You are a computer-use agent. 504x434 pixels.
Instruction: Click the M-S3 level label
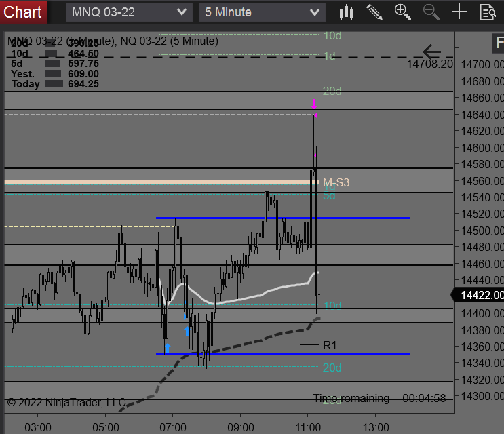point(336,182)
